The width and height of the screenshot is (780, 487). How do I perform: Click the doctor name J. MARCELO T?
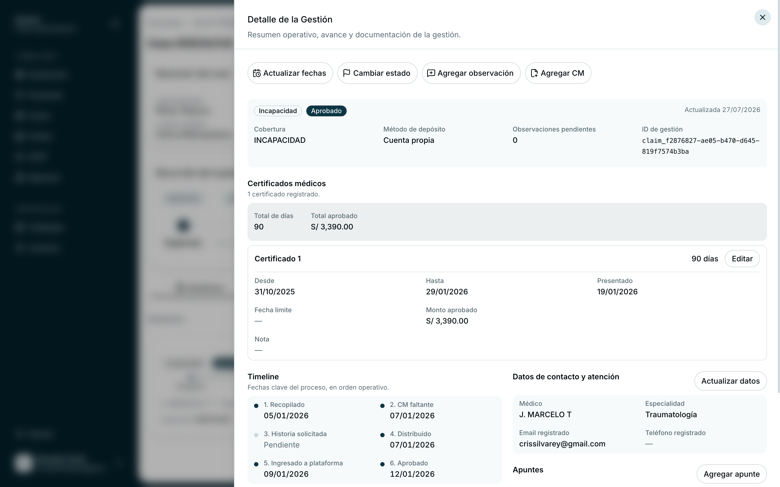tap(545, 414)
